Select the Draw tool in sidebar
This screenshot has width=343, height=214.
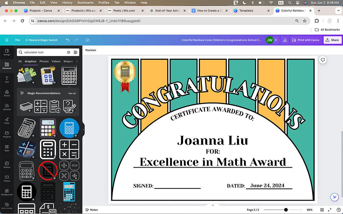click(x=7, y=121)
